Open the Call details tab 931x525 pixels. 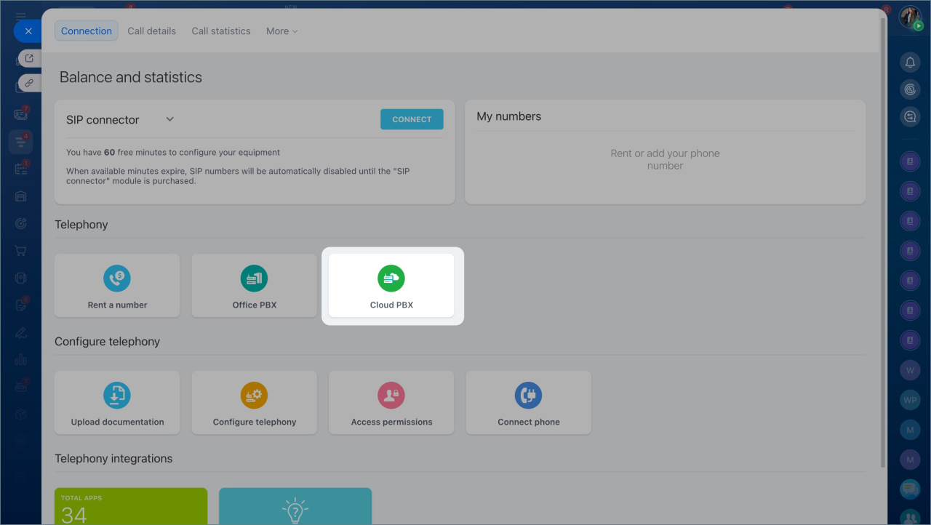(151, 31)
